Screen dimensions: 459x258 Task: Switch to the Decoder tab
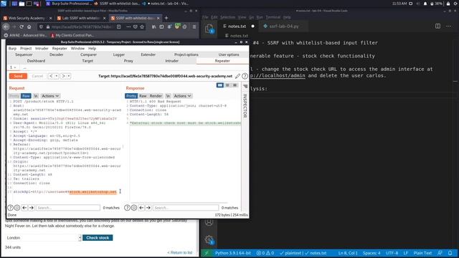tap(56, 54)
